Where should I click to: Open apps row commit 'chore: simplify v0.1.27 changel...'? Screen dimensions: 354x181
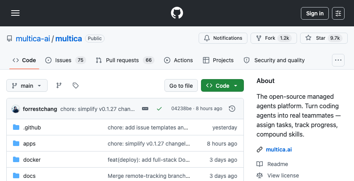(x=149, y=144)
